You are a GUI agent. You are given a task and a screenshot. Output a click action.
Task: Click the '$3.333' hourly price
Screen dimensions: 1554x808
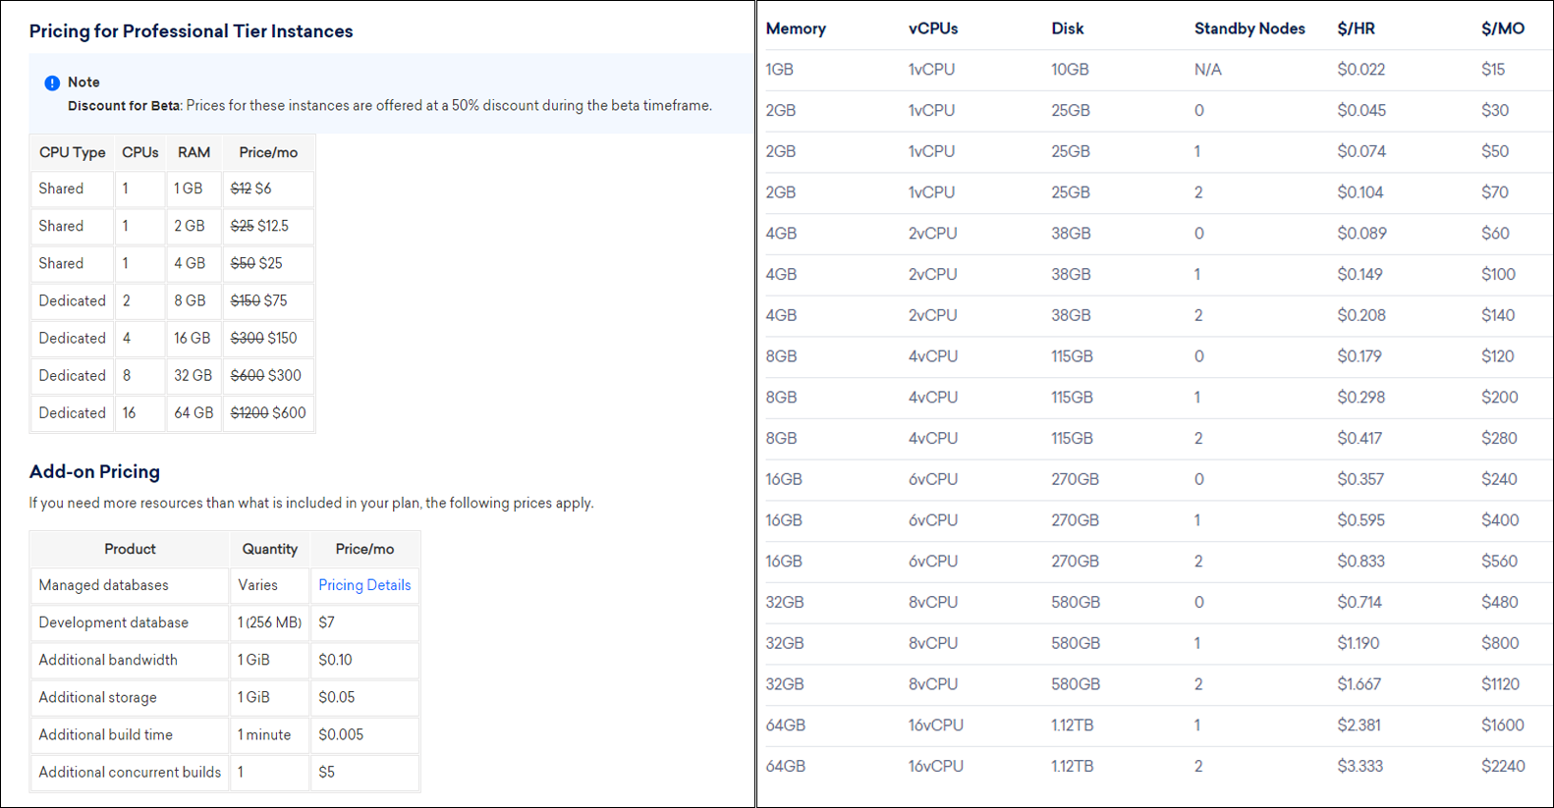(x=1360, y=766)
